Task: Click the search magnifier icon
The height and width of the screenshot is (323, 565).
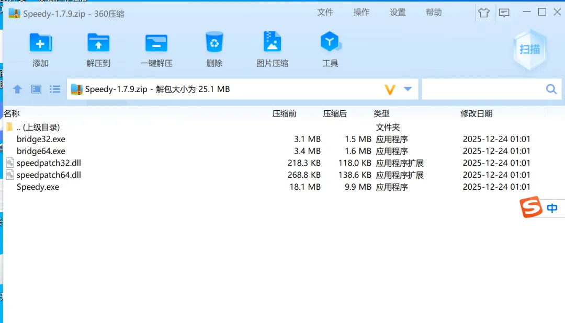Action: click(x=551, y=89)
